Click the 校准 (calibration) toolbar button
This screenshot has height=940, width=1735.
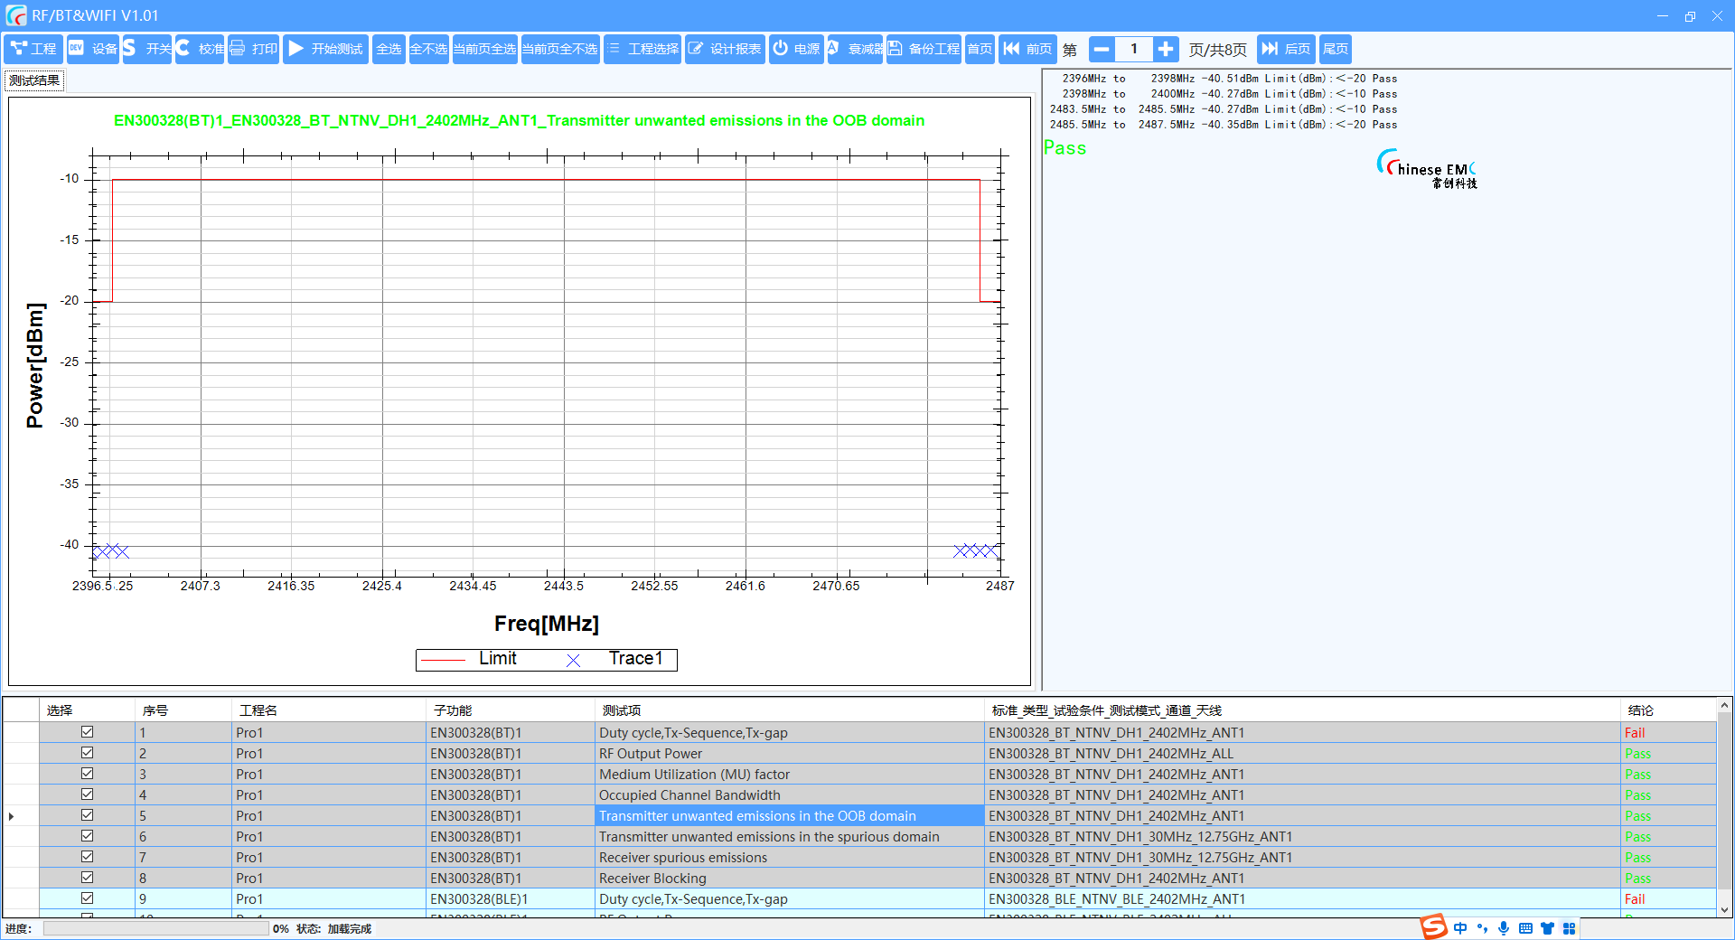coord(200,49)
